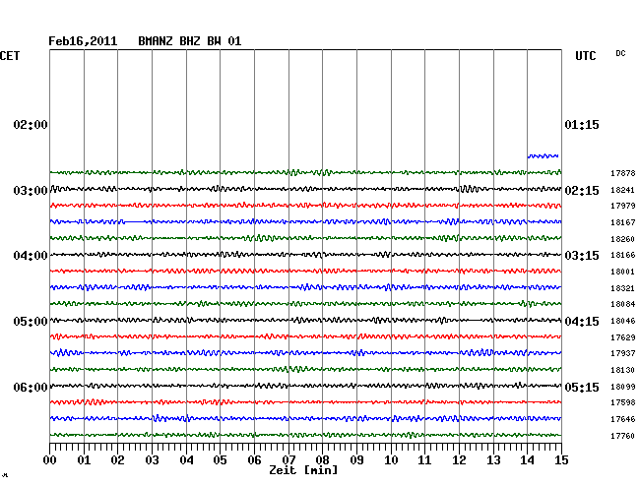Click the DC value 18130
This screenshot has width=640, height=486.
[x=623, y=370]
